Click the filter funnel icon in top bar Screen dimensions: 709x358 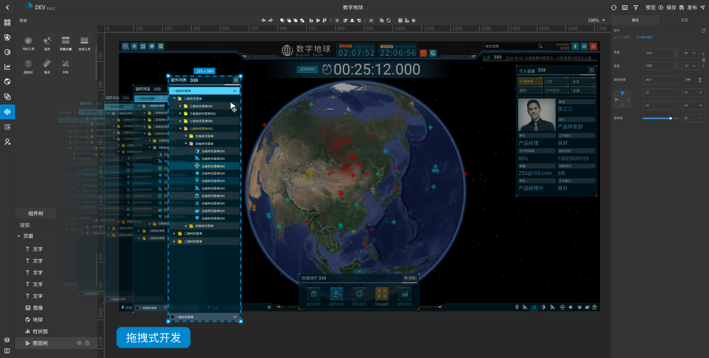coord(635,7)
